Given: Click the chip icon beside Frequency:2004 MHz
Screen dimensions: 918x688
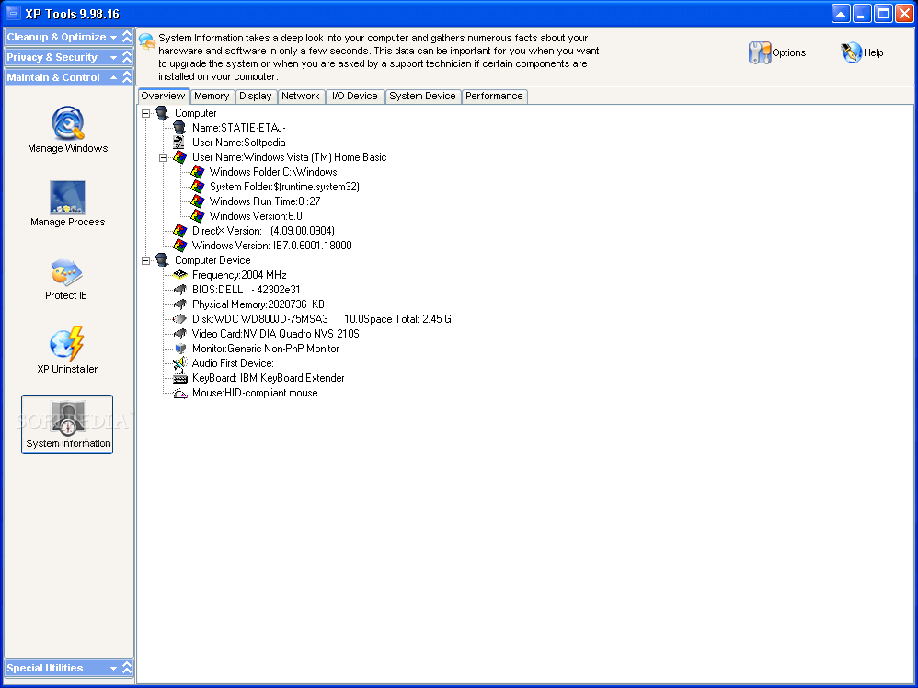Looking at the screenshot, I should click(179, 275).
